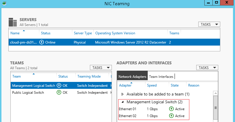The width and height of the screenshot is (235, 122).
Task: Sort adapters by Speed column
Action: [152, 85]
